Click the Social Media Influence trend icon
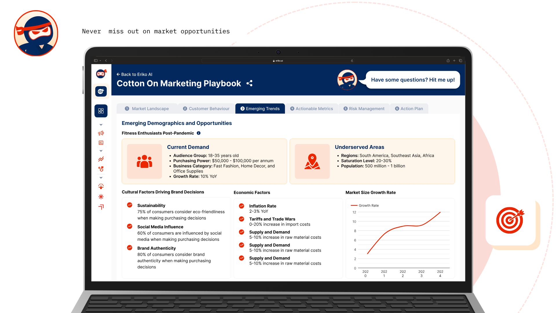The width and height of the screenshot is (556, 313). pyautogui.click(x=130, y=226)
